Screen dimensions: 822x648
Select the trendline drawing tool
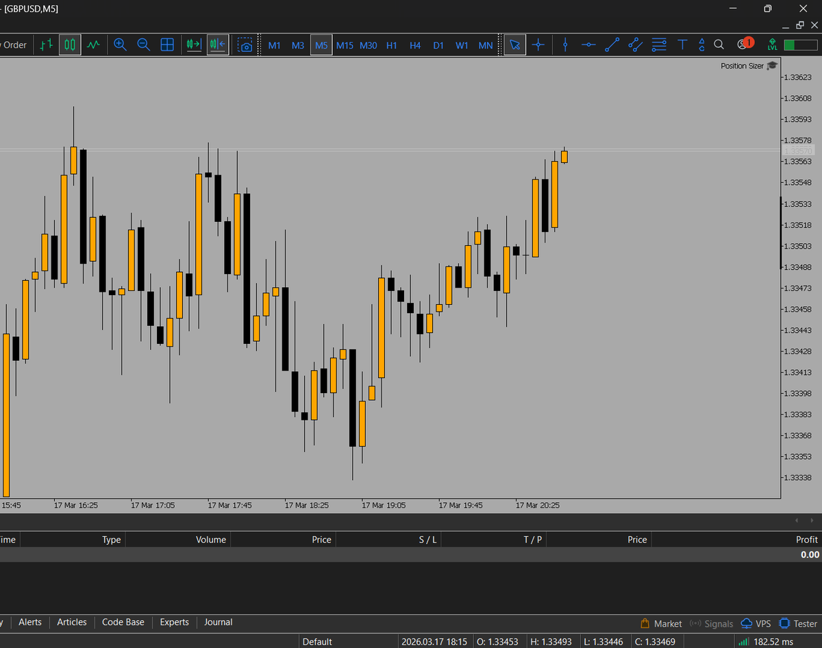point(612,45)
